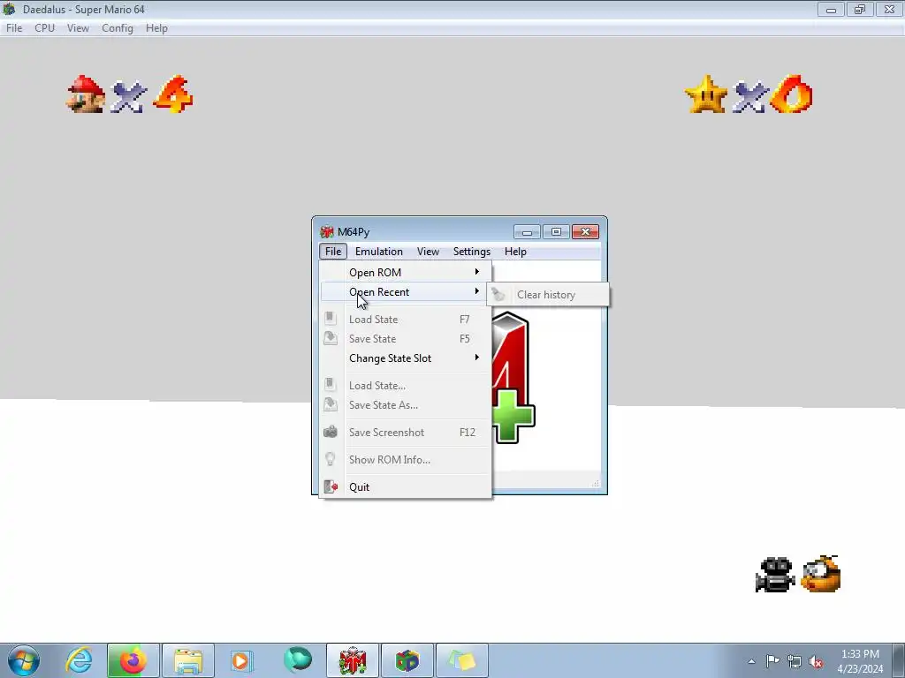Select Show ROM Info... entry

[x=405, y=460]
